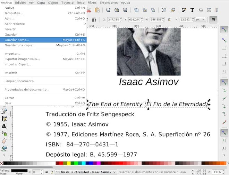Viewport: 229px width, 175px height.
Task: Zoom to fit drawing icon
Action: tap(117, 10)
